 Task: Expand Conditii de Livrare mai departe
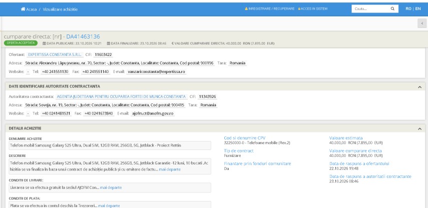click(x=111, y=188)
